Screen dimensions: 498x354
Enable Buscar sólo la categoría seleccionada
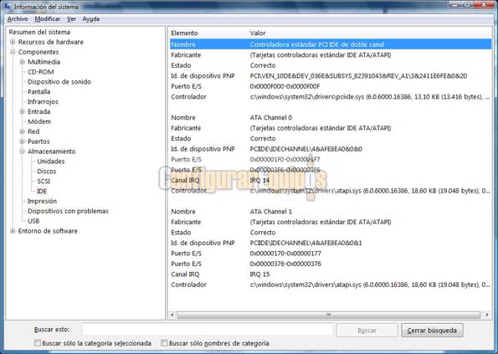[38, 343]
